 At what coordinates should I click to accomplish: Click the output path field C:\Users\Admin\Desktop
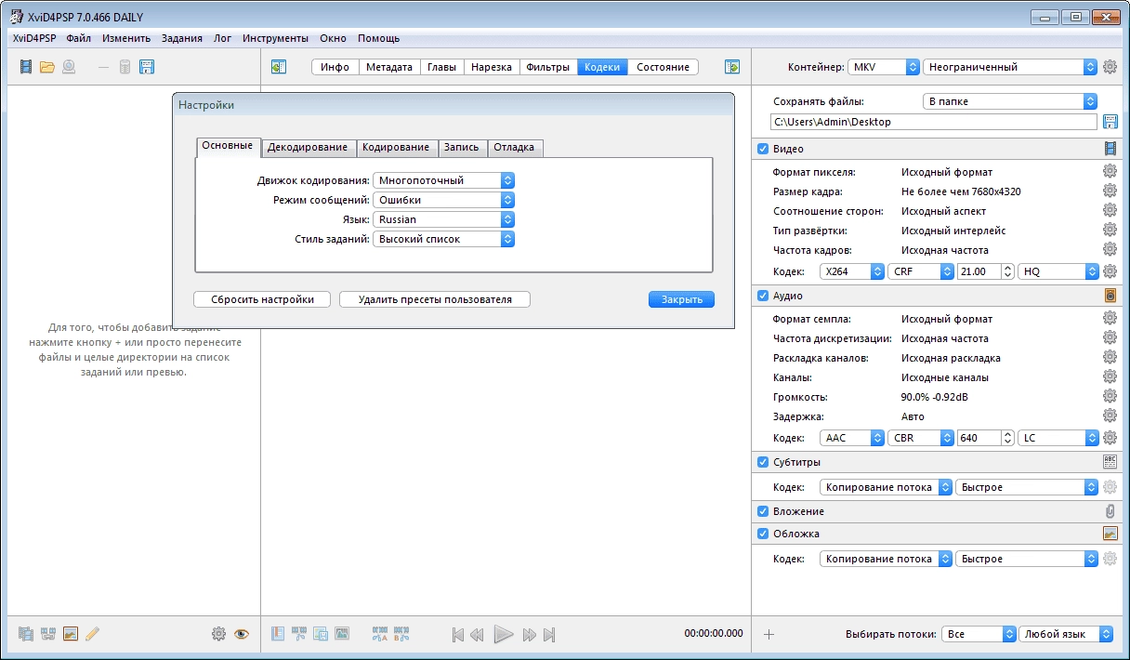coord(933,122)
